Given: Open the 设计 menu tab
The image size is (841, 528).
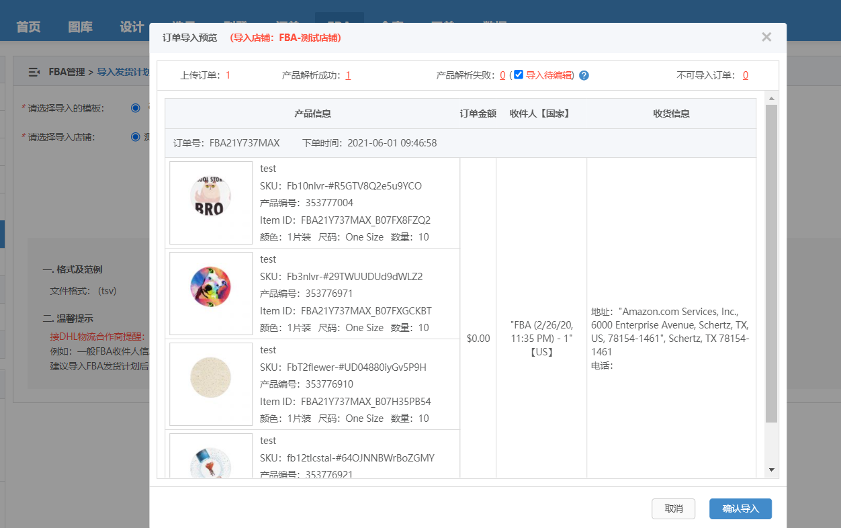Looking at the screenshot, I should [132, 27].
